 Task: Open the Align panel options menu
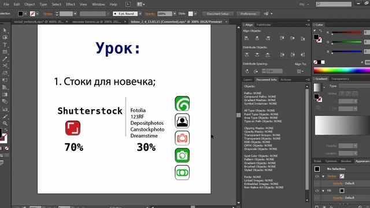coord(308,24)
